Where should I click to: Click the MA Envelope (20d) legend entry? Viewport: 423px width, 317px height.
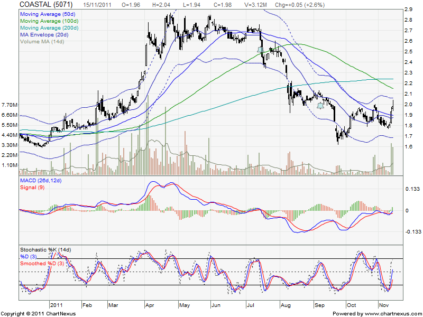tap(44, 35)
